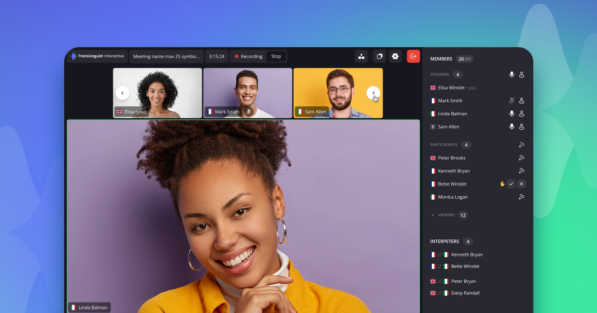The height and width of the screenshot is (313, 597).
Task: Click broadcast icon next to Kenneth Bryan participant
Action: click(521, 171)
